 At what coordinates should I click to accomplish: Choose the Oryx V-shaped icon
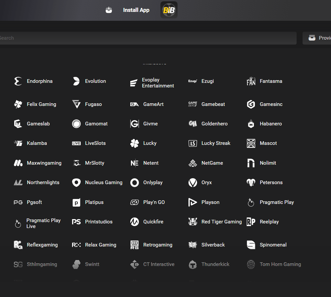click(x=192, y=182)
